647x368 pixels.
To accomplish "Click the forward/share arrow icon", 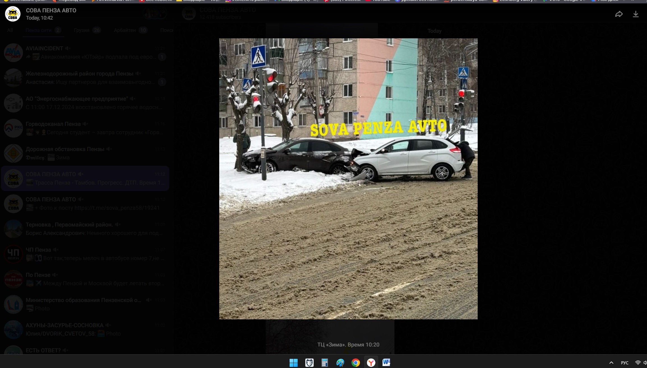I will click(619, 14).
